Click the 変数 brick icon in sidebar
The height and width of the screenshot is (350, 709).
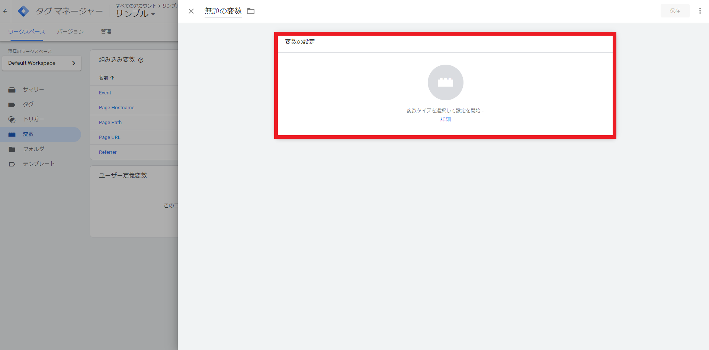tap(12, 135)
